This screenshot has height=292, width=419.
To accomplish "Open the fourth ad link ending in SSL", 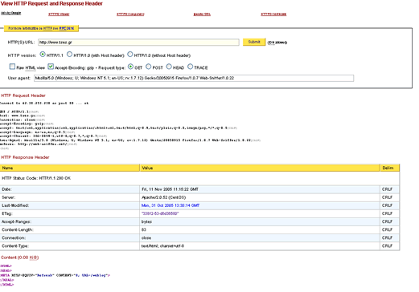I will (202, 14).
